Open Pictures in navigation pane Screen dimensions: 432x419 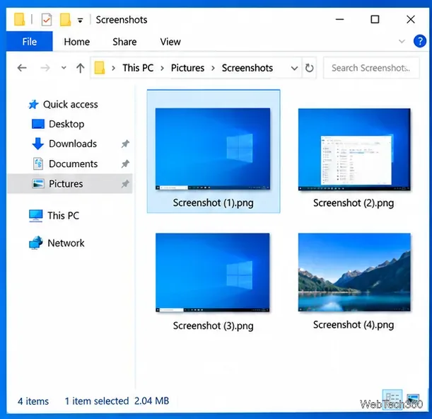tap(66, 184)
